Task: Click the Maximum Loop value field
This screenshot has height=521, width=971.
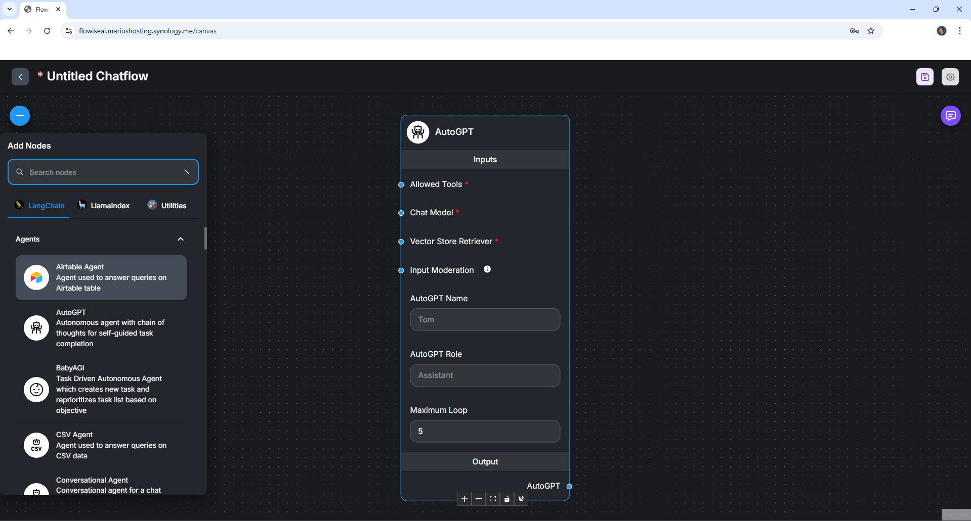Action: tap(485, 431)
